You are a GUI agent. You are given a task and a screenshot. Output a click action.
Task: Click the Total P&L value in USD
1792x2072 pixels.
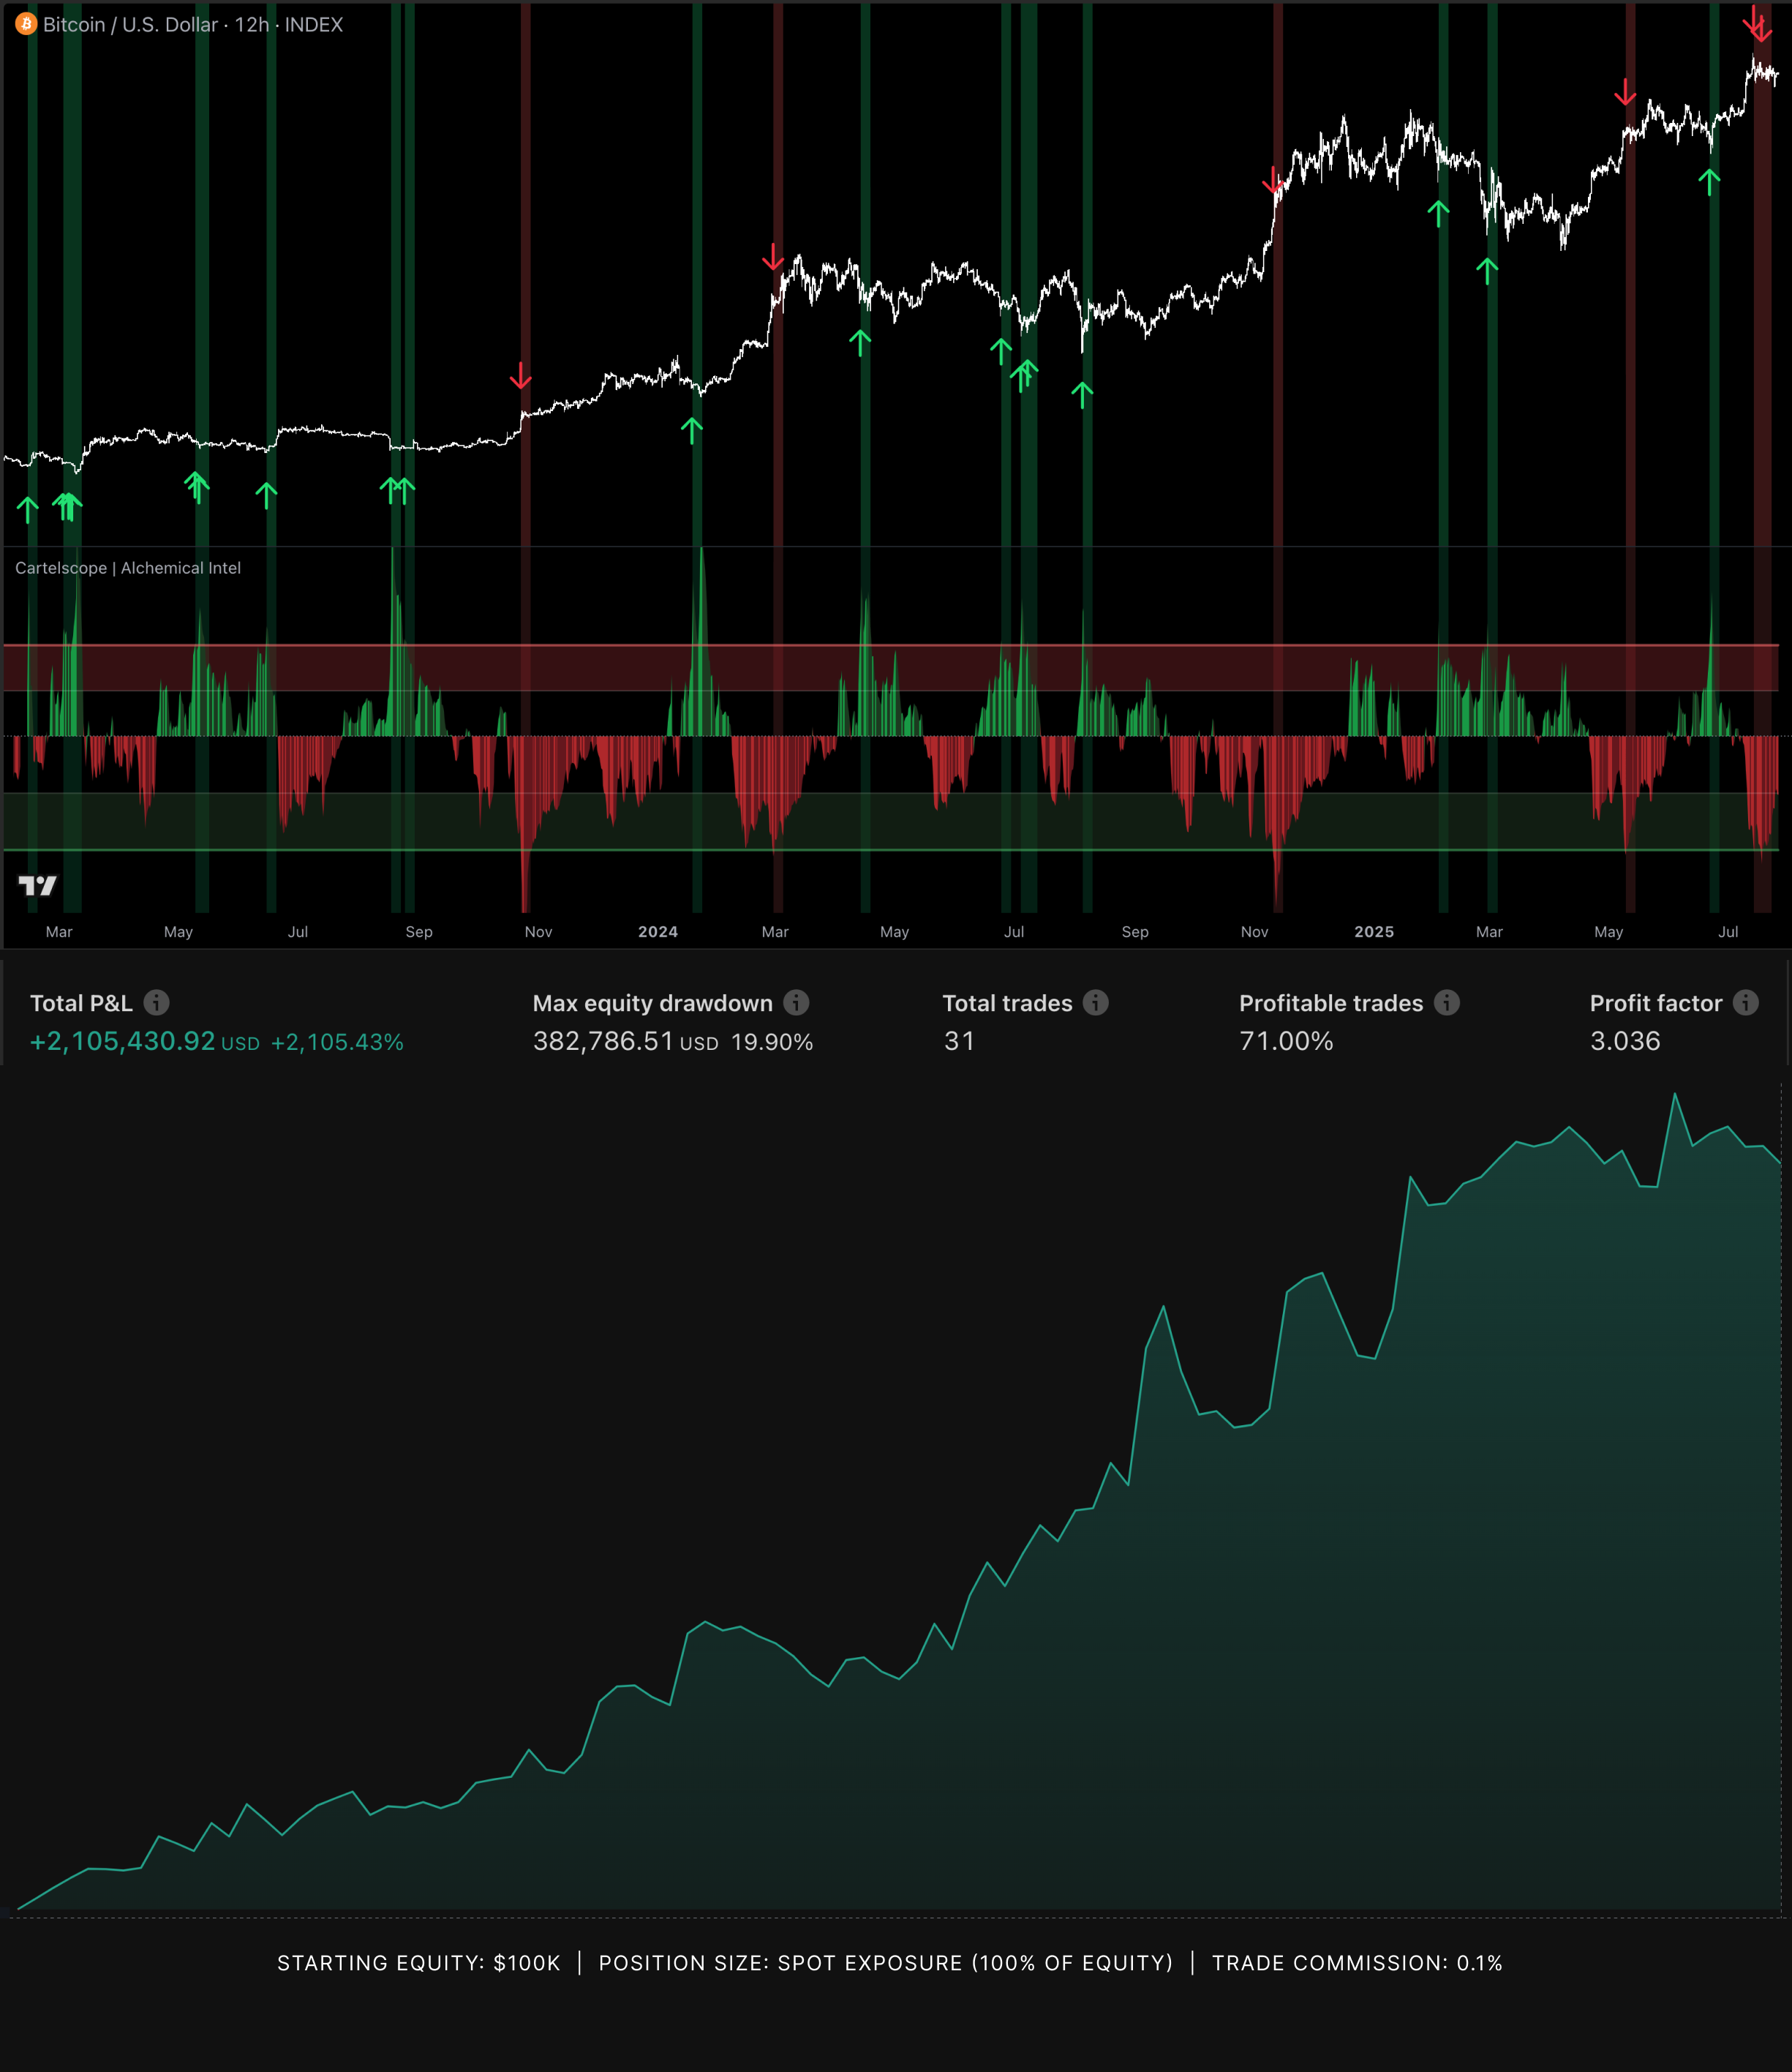(x=123, y=1042)
